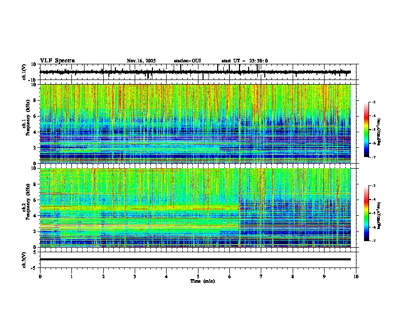Click the "ch.3(V)" axis label
Viewport: 401px width, 310px height.
tap(24, 260)
